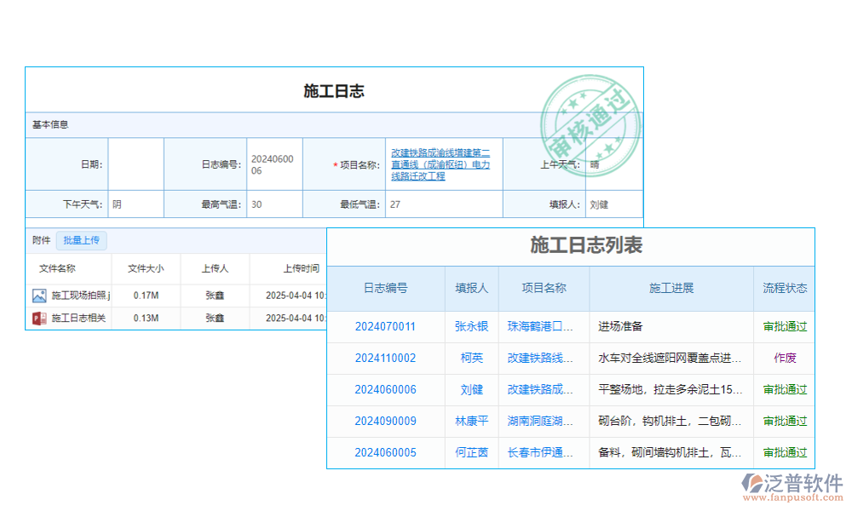The height and width of the screenshot is (511, 852).
Task: Open diary entry 2024070011
Action: [x=385, y=326]
